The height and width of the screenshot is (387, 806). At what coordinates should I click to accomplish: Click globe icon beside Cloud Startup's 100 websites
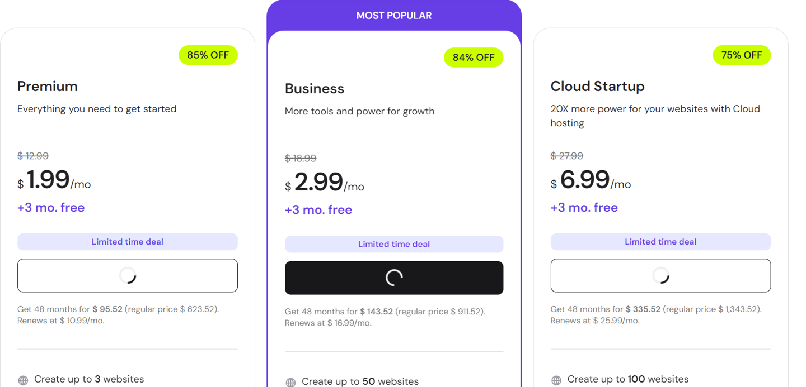click(556, 380)
